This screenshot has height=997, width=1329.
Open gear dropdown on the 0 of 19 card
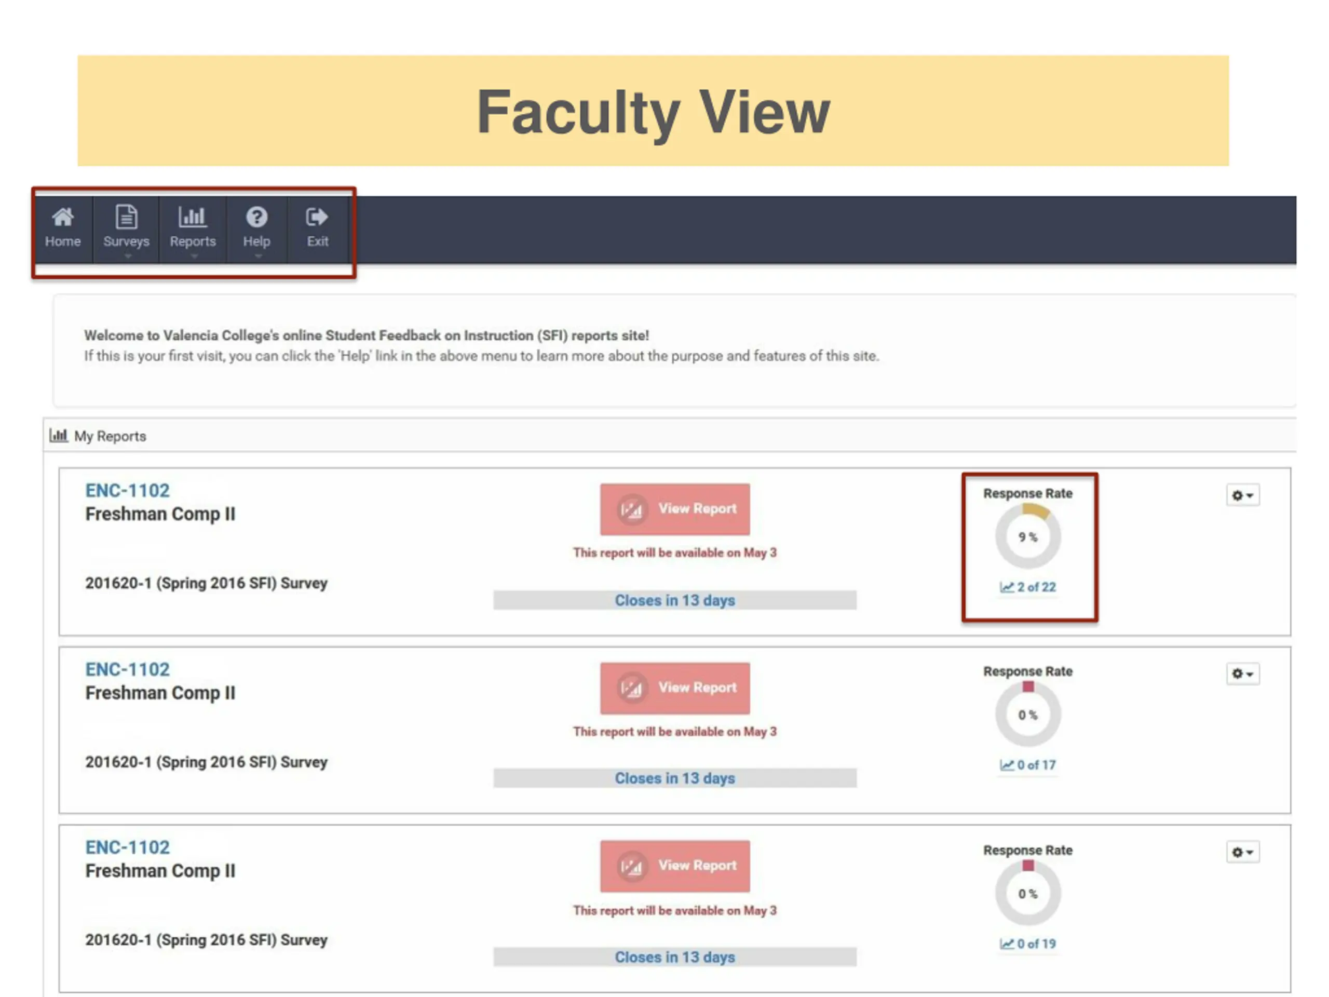tap(1242, 852)
